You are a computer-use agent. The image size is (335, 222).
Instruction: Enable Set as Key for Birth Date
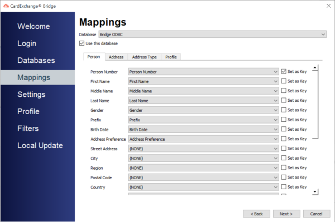(284, 129)
